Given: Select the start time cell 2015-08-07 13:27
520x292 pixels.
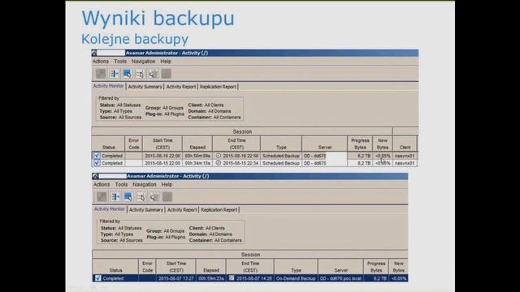Looking at the screenshot, I should pos(176,278).
